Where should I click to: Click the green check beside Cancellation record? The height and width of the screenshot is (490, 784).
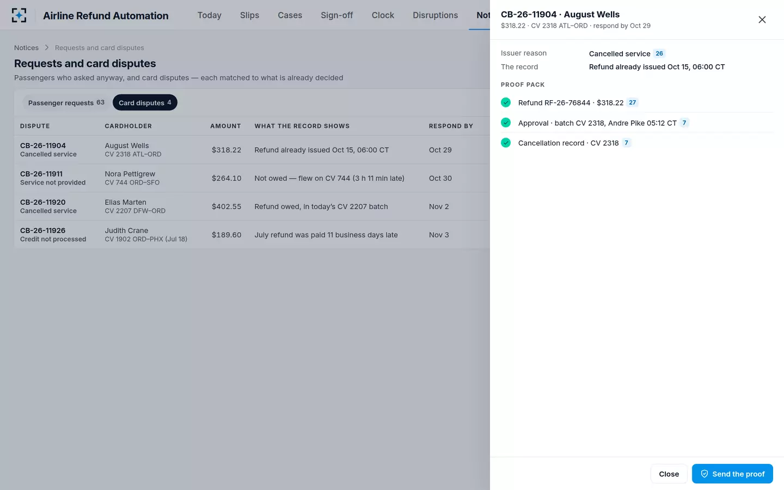click(506, 143)
